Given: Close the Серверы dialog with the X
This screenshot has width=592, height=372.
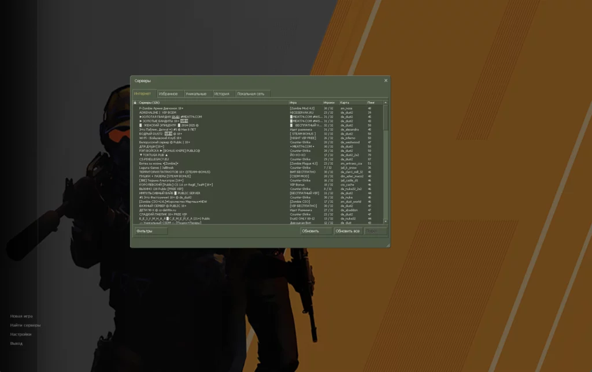Looking at the screenshot, I should (x=386, y=80).
